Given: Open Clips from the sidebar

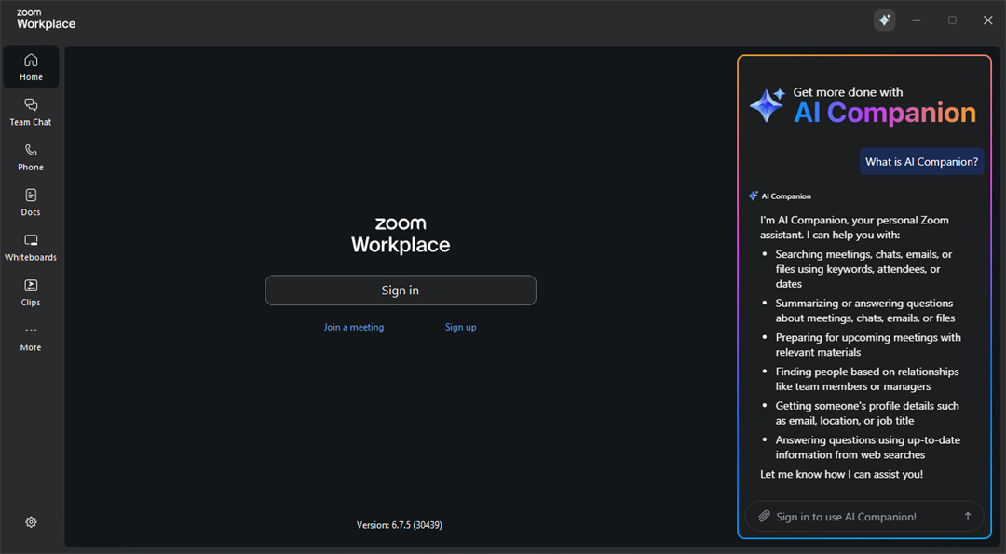Looking at the screenshot, I should pyautogui.click(x=31, y=292).
